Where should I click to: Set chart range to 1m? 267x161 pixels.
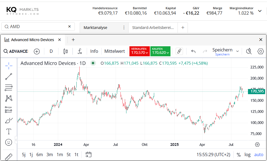coord(60,155)
